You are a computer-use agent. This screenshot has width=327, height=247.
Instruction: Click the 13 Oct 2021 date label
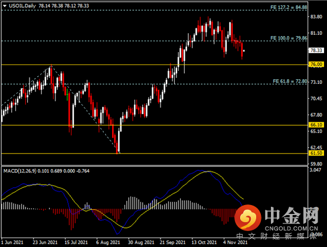[x=204, y=242]
